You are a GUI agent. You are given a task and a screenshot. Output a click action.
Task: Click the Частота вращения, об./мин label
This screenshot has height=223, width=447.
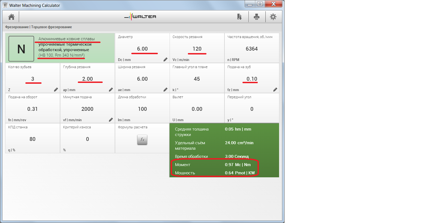coord(250,37)
